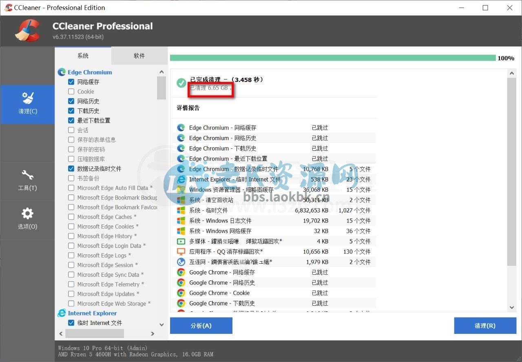The width and height of the screenshot is (522, 362).
Task: Click the report panel vertical scrollbar thumb
Action: tap(512, 172)
